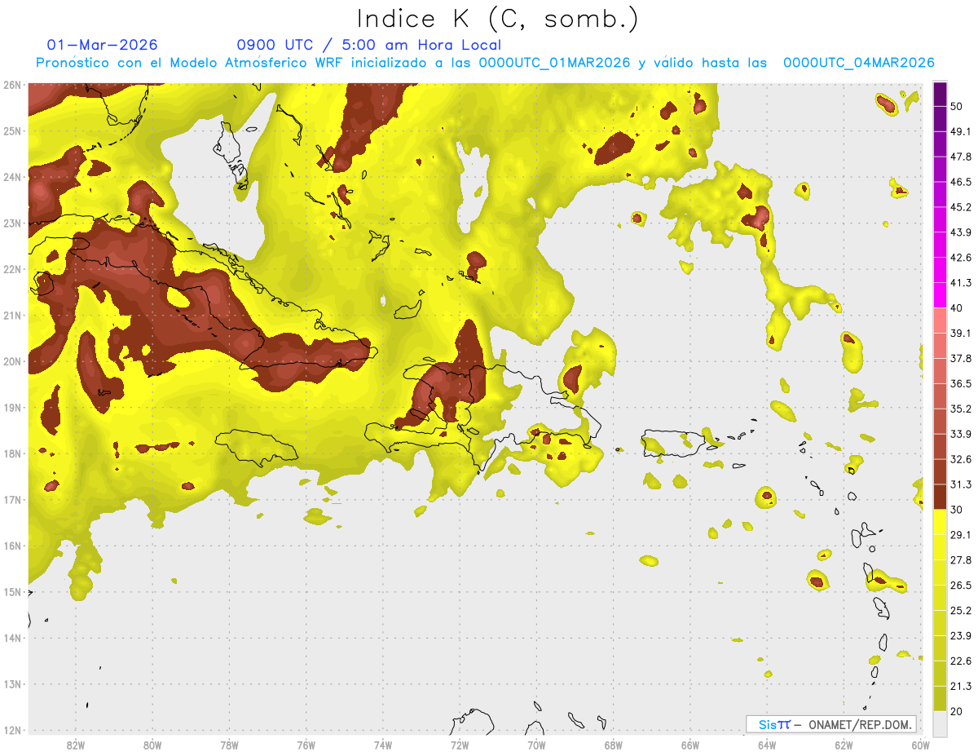
Task: Click the colorbar value '30'
Action: pos(958,510)
